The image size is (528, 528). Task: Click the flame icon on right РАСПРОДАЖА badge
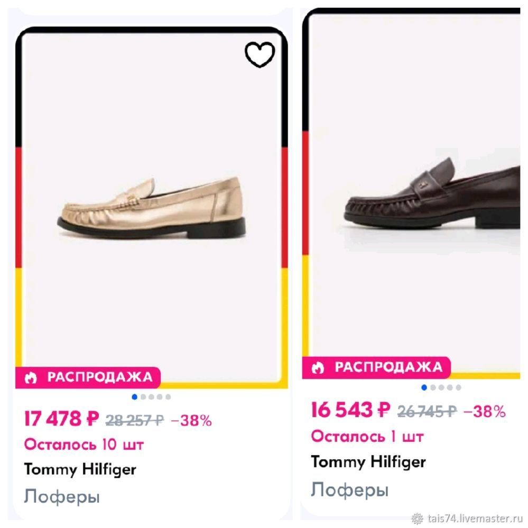(318, 368)
